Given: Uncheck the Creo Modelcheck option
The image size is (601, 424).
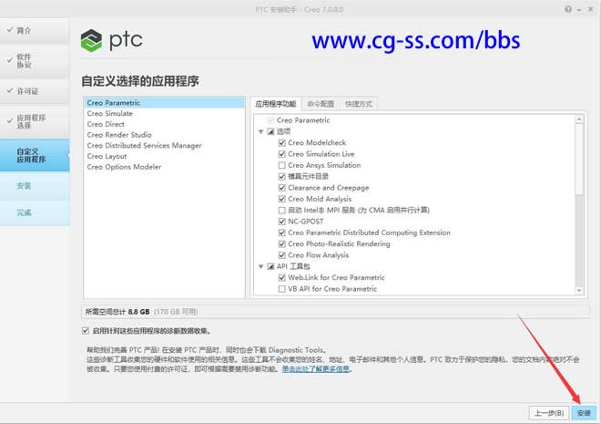Looking at the screenshot, I should 281,142.
